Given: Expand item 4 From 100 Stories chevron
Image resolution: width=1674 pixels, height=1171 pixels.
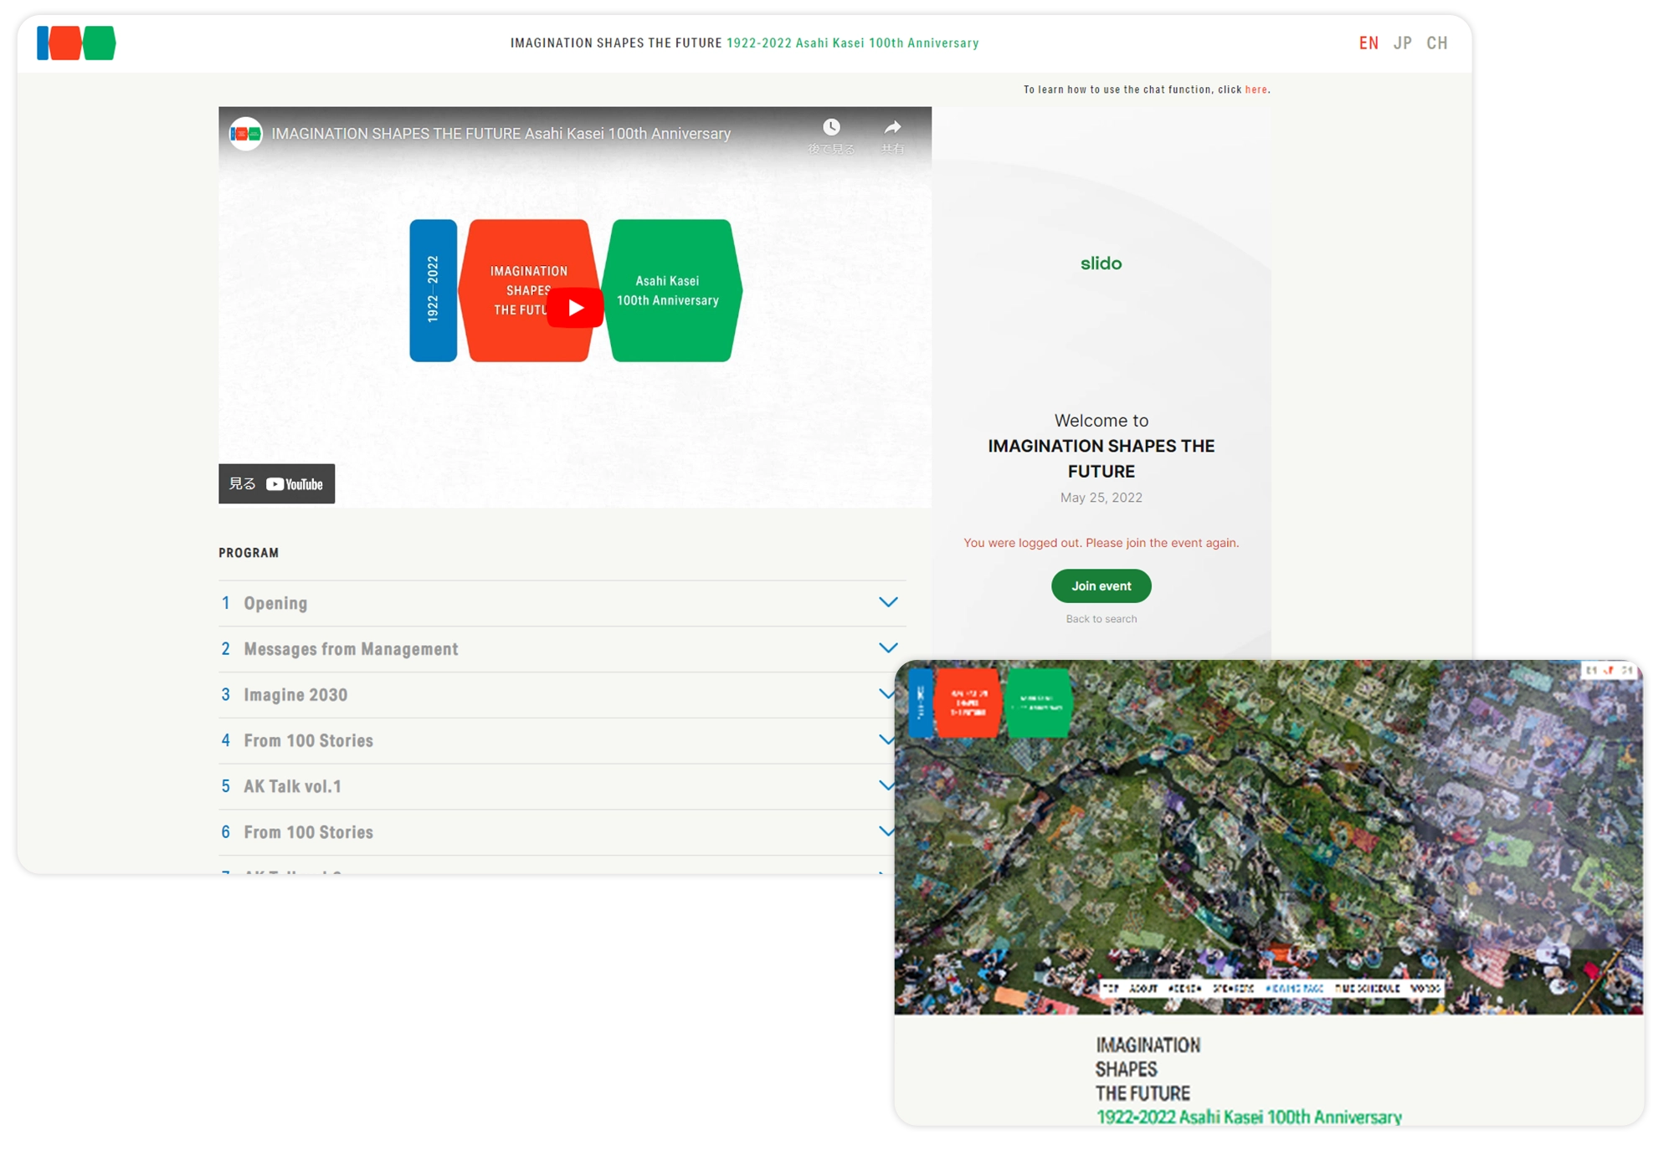Looking at the screenshot, I should click(x=886, y=740).
